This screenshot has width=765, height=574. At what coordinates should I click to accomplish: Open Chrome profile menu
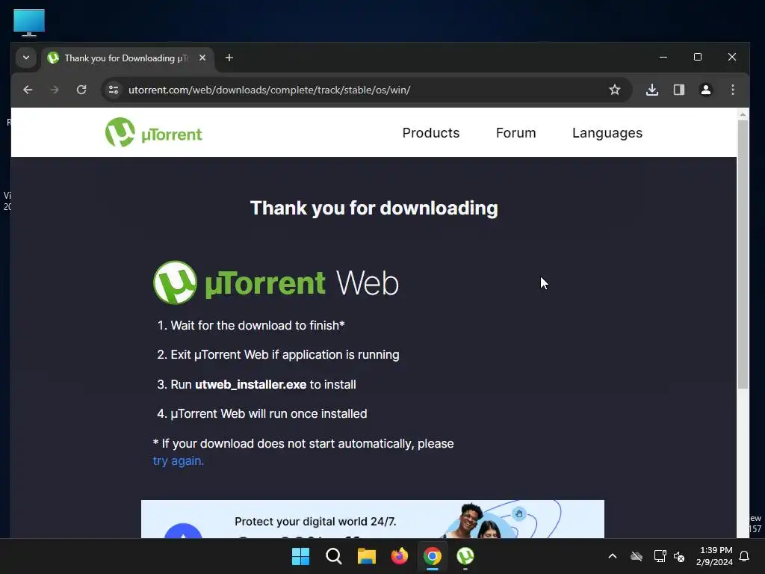pos(706,90)
